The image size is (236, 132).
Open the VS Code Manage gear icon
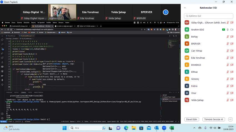pyautogui.click(x=2, y=118)
